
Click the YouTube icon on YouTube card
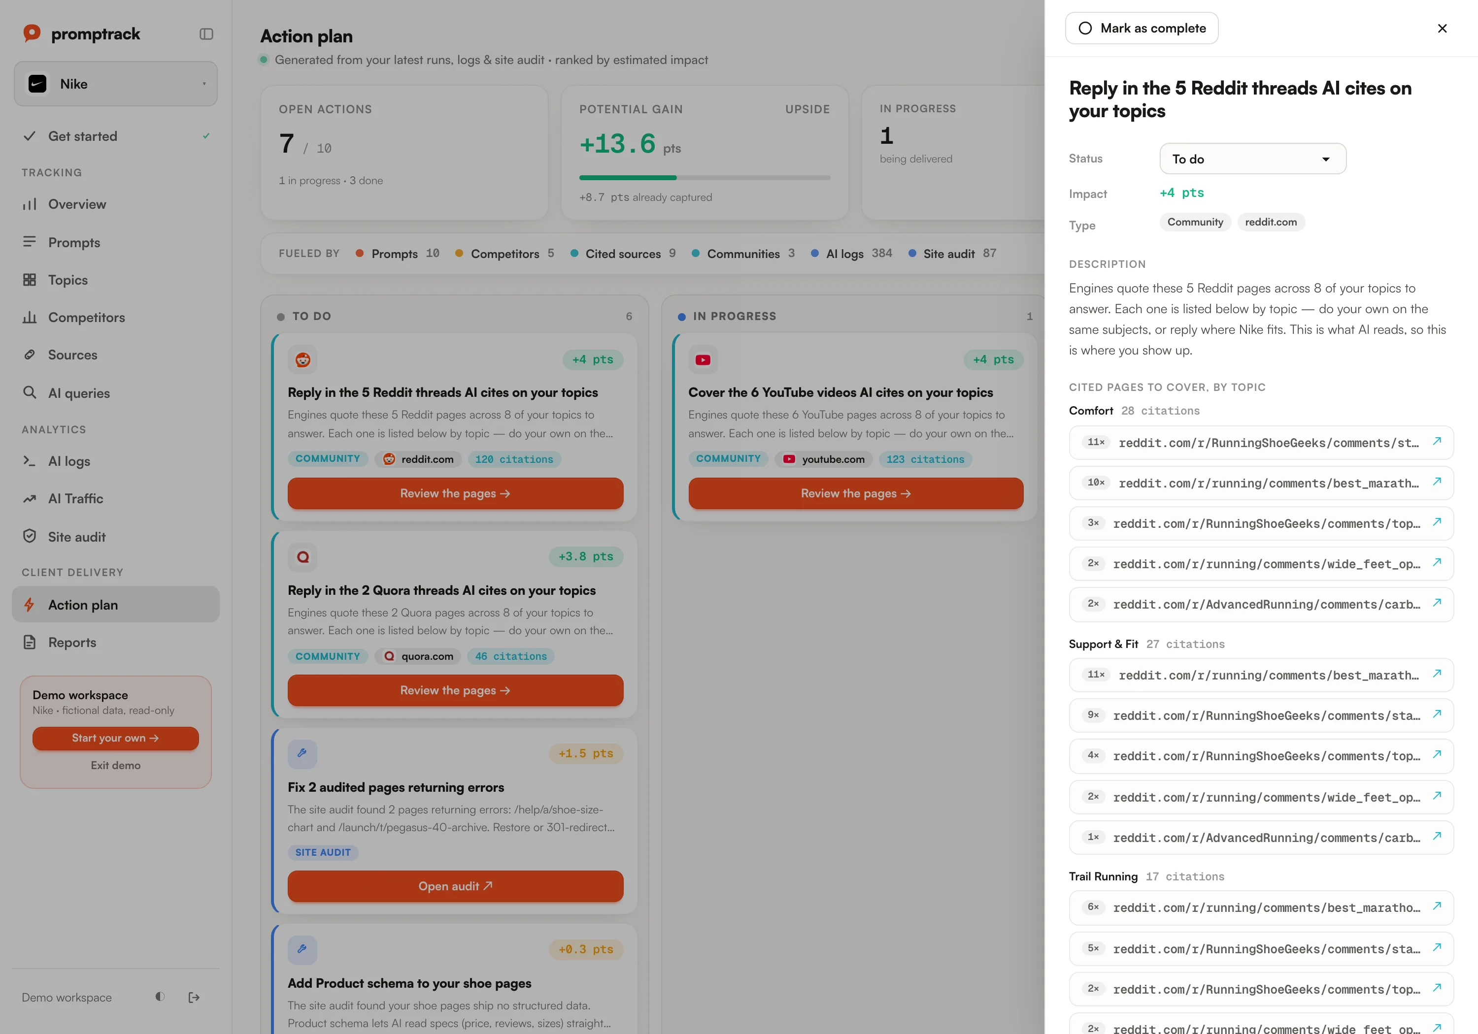[703, 359]
